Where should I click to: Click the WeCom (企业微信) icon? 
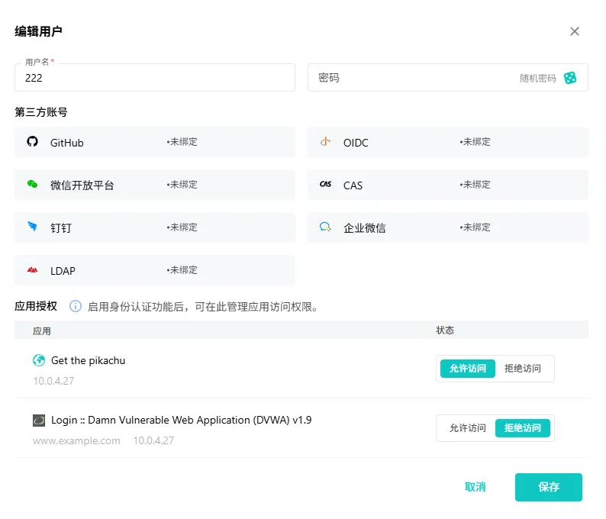[325, 227]
